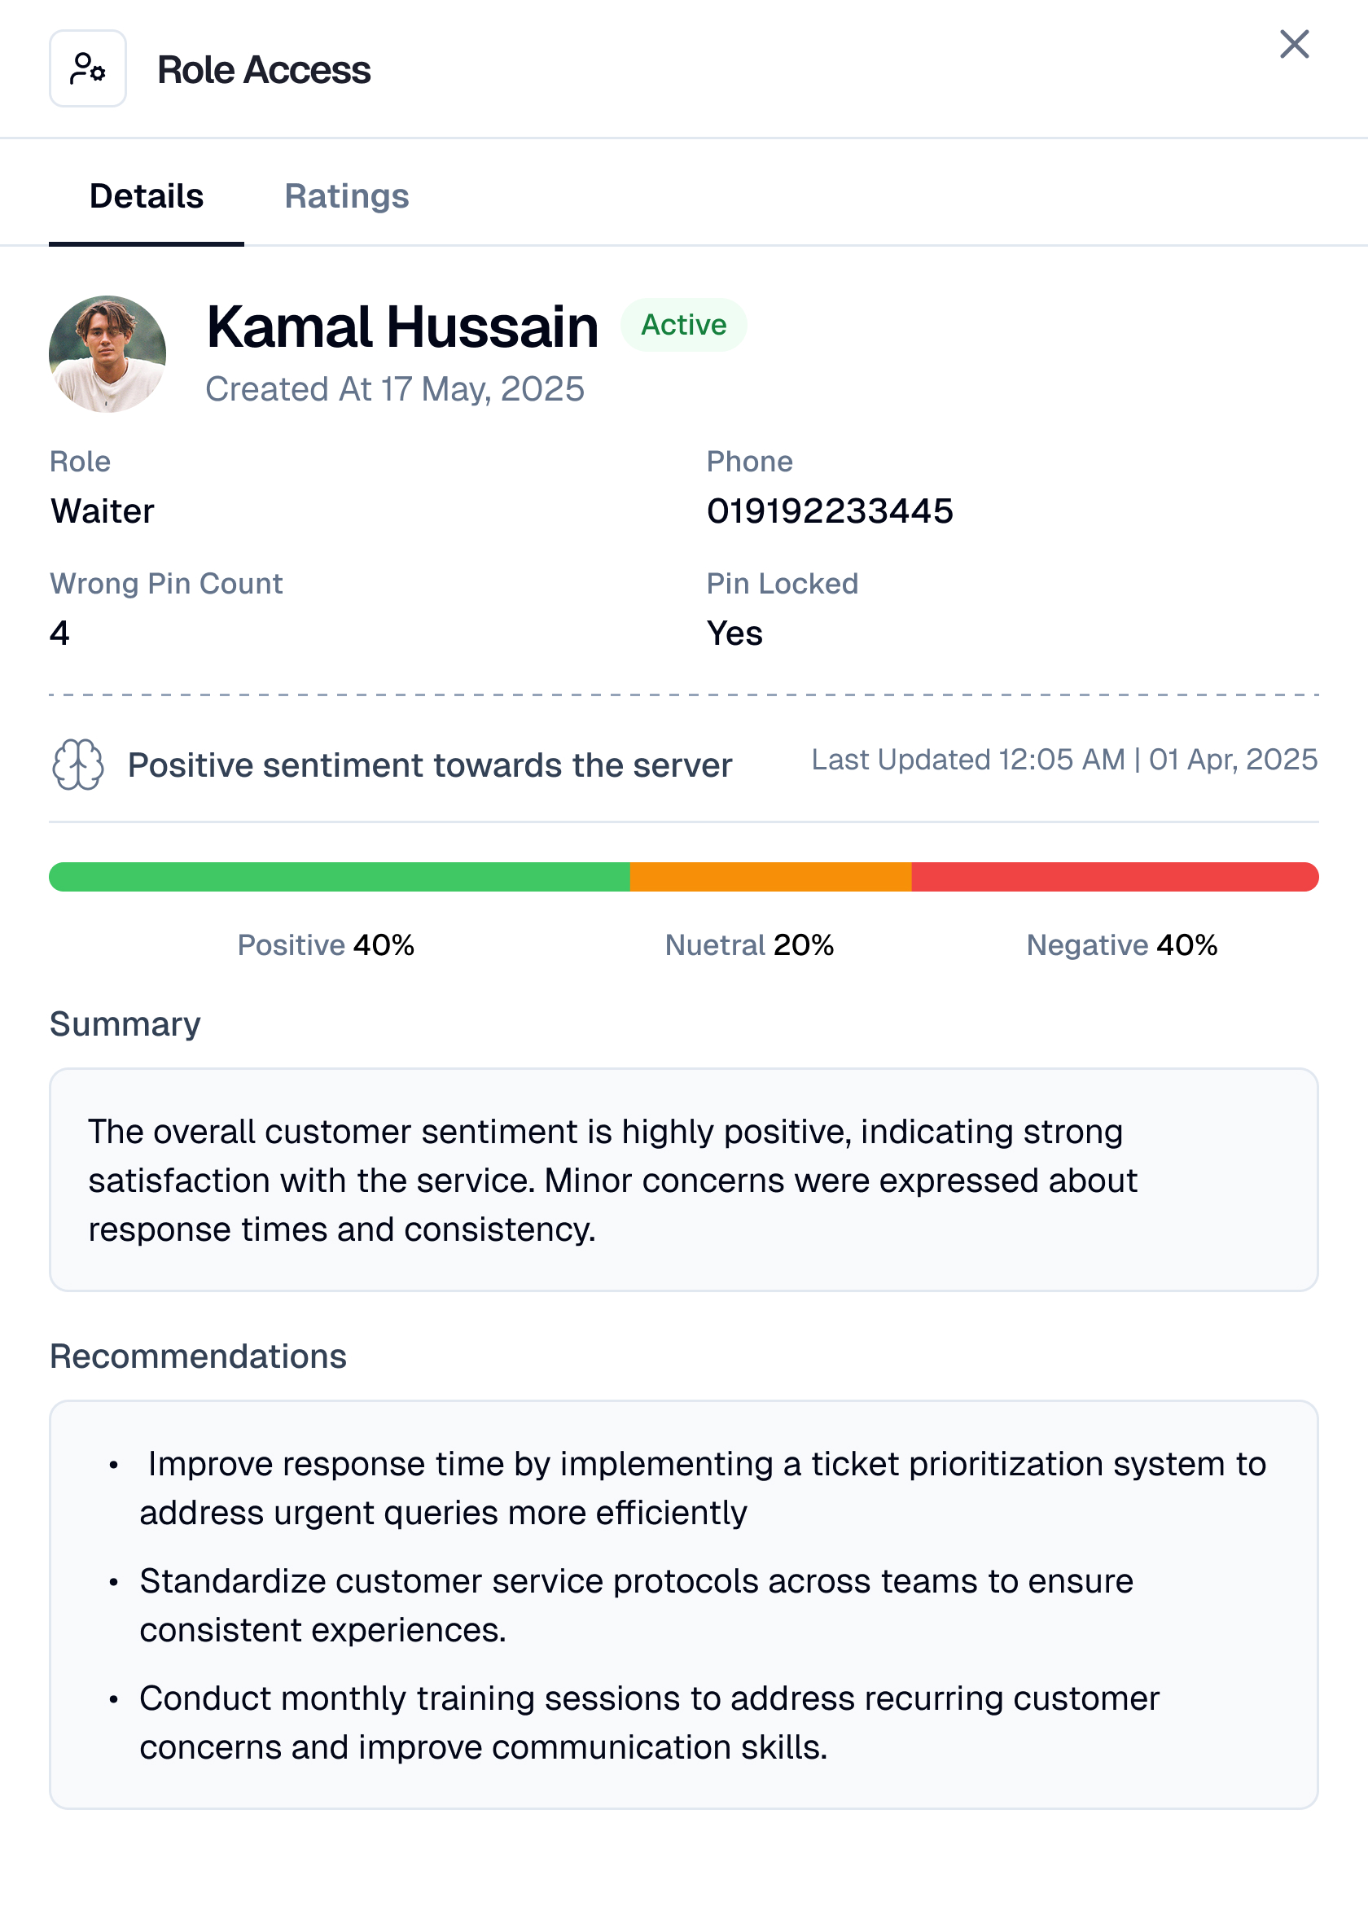Close the Role Access panel

tap(1293, 45)
